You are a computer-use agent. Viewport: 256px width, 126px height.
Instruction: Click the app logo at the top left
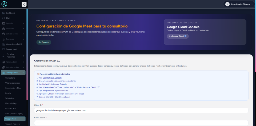5,4
